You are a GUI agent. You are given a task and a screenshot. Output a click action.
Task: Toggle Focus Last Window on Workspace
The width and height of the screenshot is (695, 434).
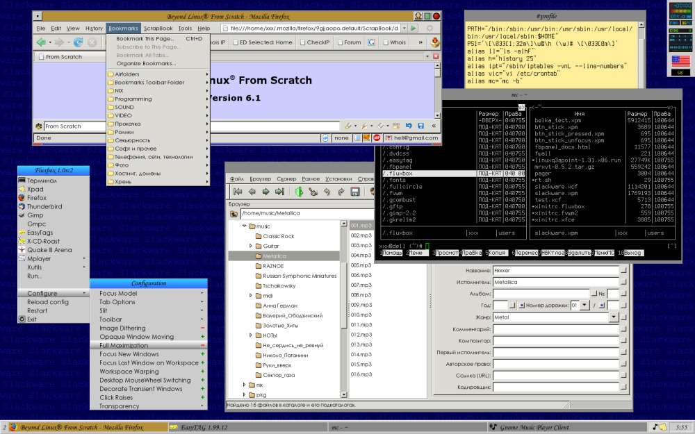coord(148,362)
